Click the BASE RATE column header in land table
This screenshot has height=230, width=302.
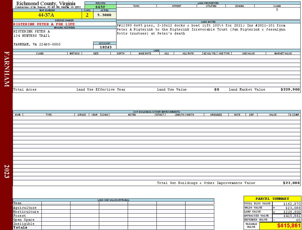pos(145,53)
